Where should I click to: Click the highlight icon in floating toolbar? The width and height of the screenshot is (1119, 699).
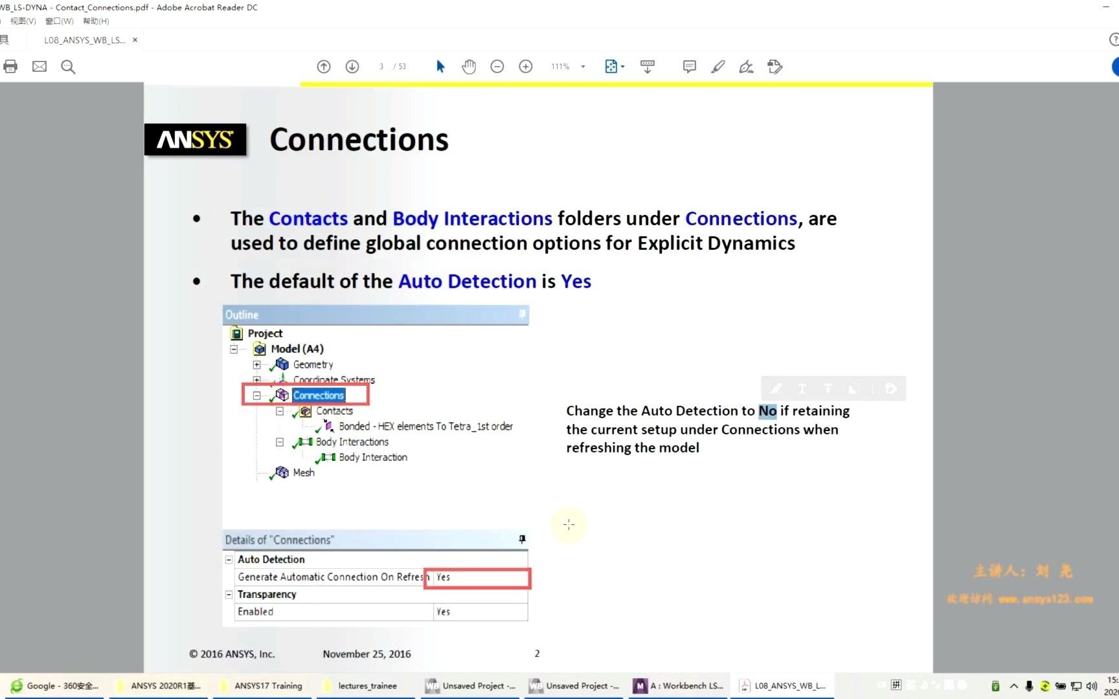point(776,388)
